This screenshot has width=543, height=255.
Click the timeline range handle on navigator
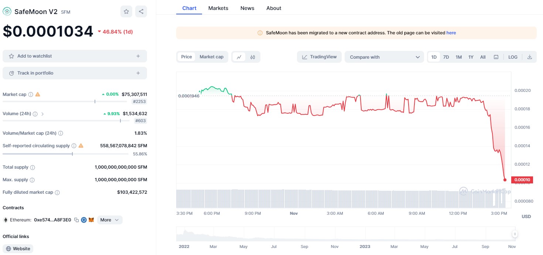click(515, 234)
